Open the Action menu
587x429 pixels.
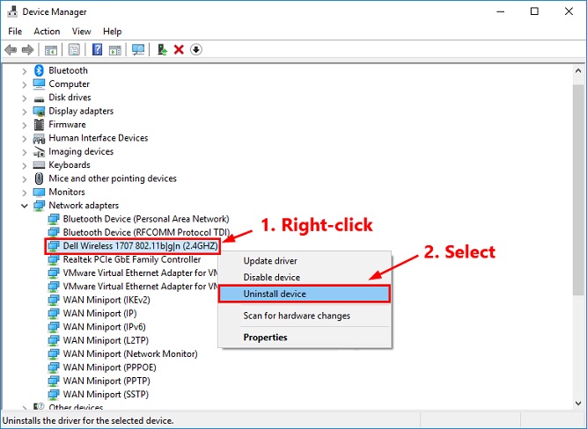(x=47, y=31)
